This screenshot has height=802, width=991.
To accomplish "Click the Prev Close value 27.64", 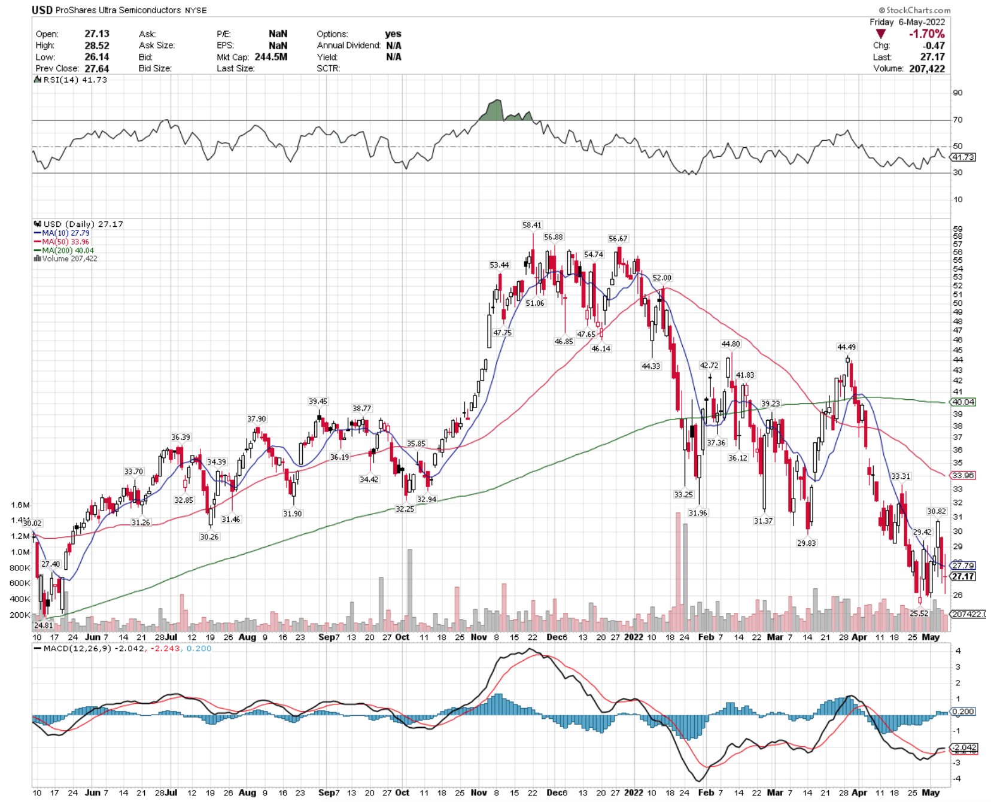I will click(x=97, y=68).
